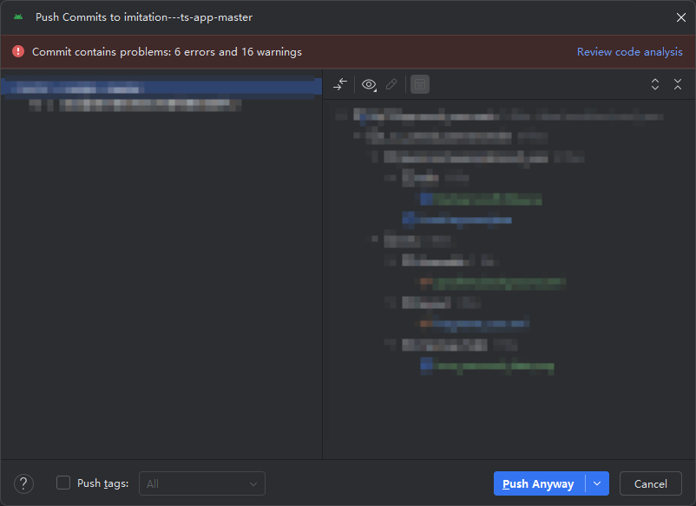696x506 pixels.
Task: Open the tags scope All dropdown
Action: pyautogui.click(x=201, y=483)
